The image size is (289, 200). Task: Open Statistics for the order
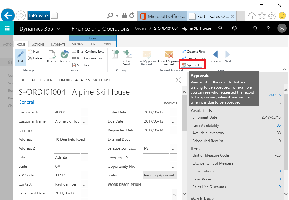[x=80, y=65]
